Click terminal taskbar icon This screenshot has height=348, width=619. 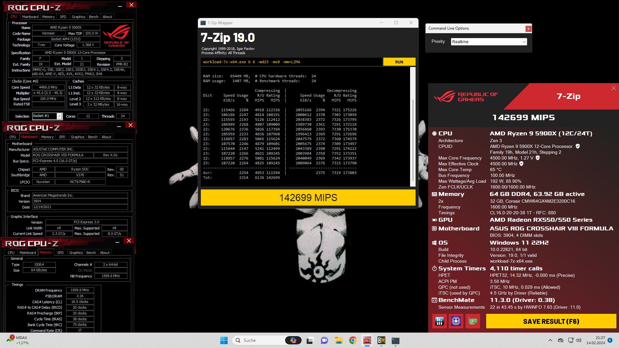click(395, 340)
